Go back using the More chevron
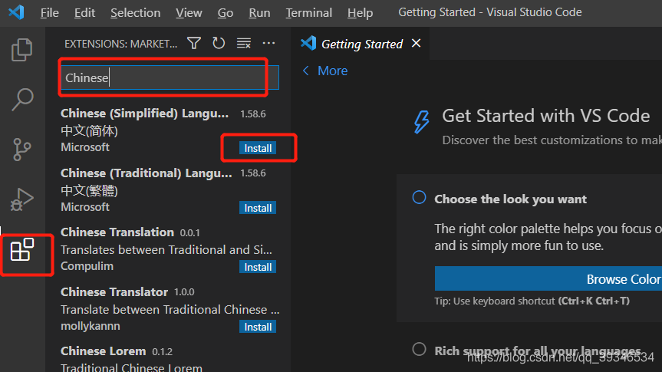Screen dimensions: 662x372 click(324, 71)
